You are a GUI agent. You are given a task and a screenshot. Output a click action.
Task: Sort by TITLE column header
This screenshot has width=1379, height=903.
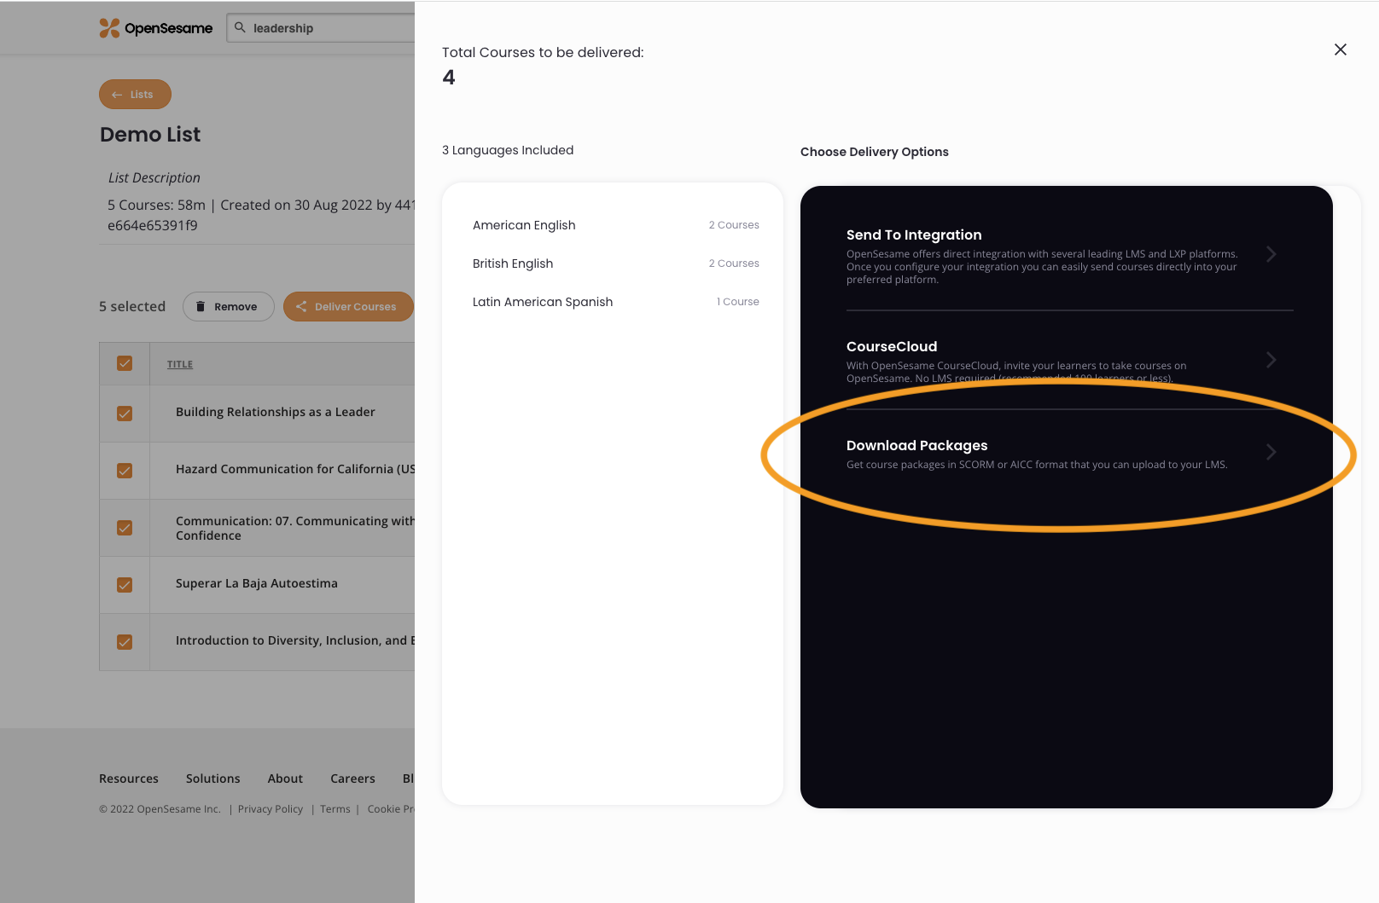click(180, 364)
